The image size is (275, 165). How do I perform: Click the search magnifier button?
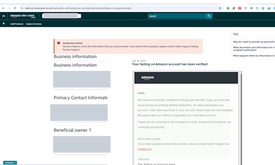tap(209, 16)
